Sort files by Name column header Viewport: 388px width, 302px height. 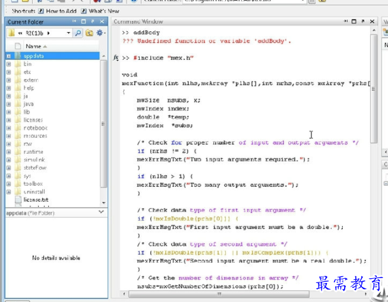pos(36,46)
